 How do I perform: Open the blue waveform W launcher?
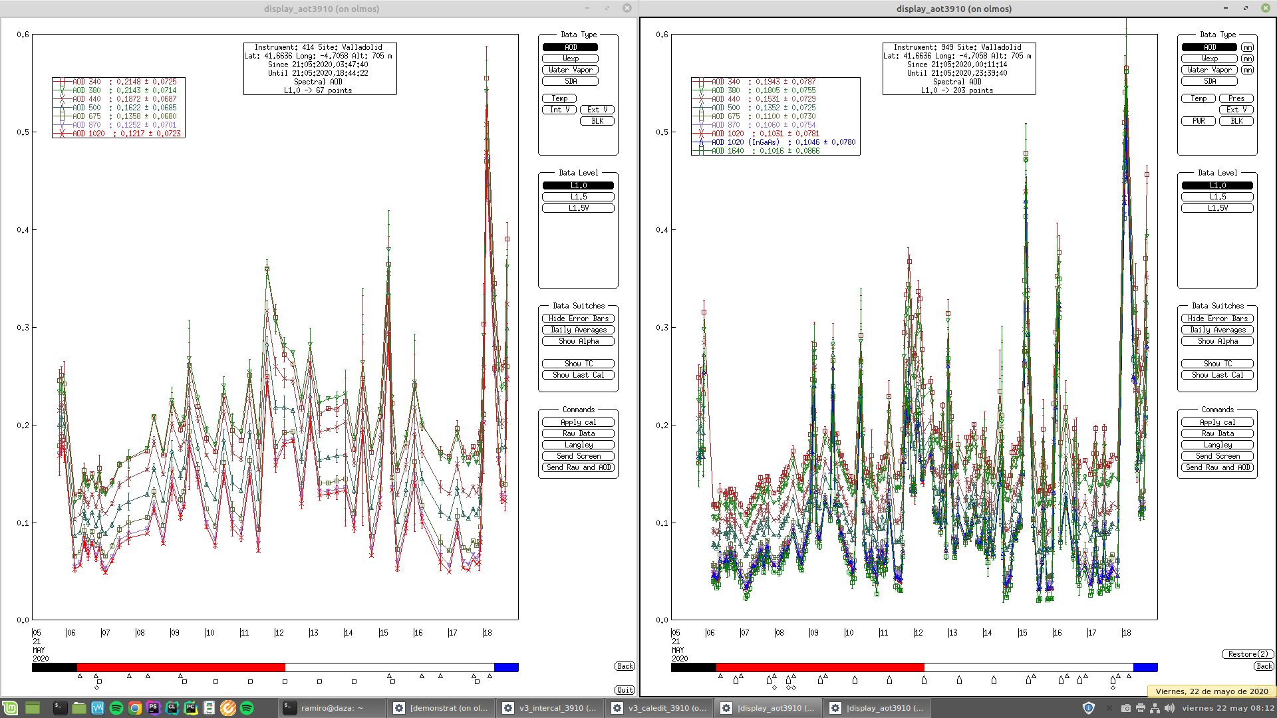click(98, 708)
